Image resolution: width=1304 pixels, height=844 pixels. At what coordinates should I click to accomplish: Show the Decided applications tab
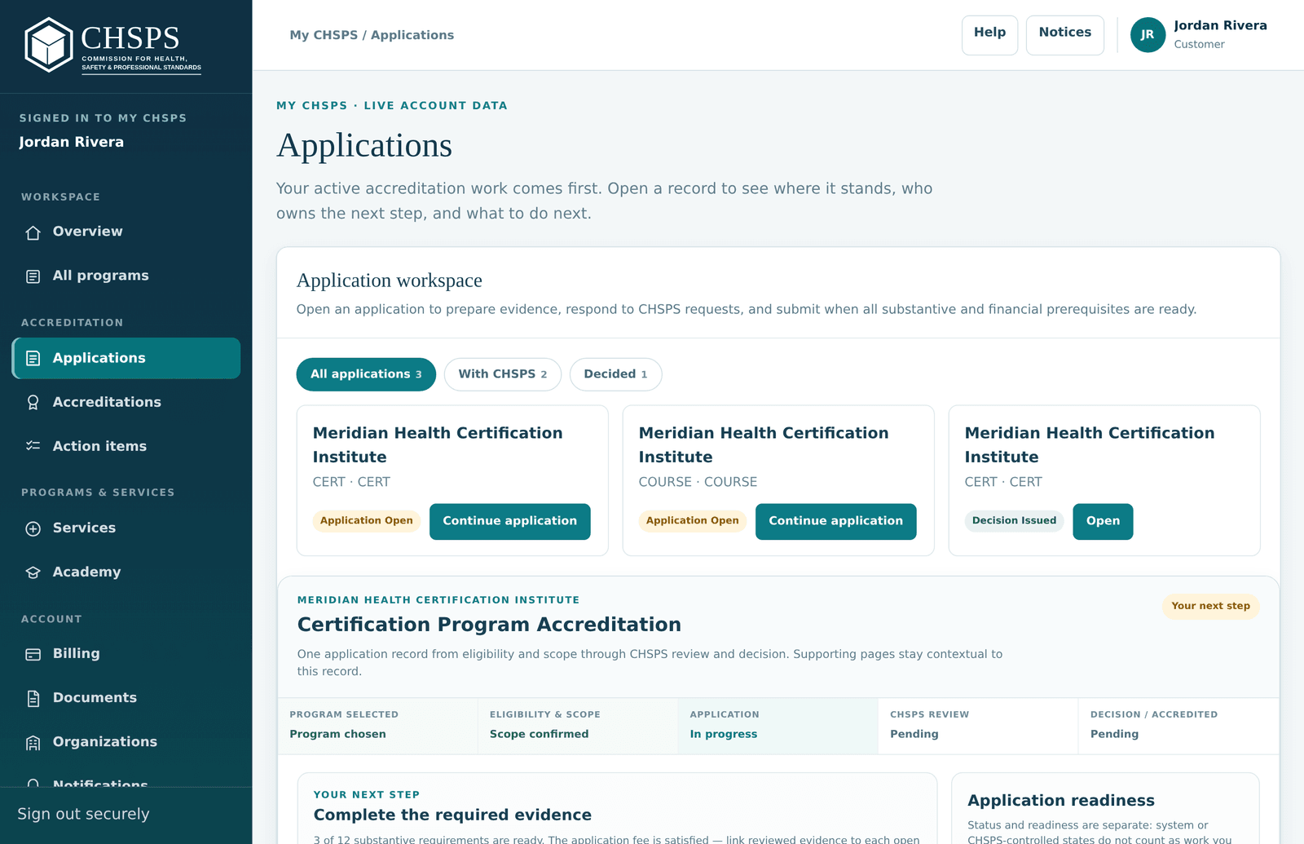615,374
